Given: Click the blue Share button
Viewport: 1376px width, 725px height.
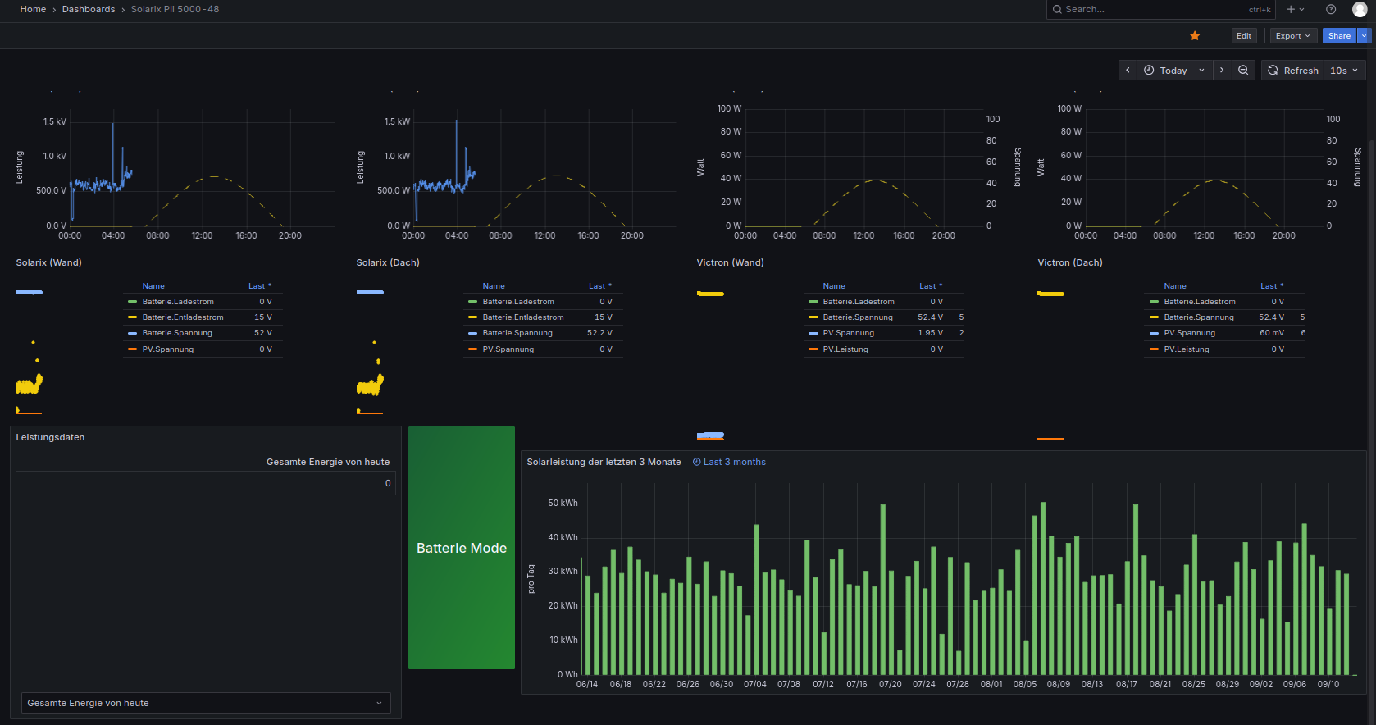Looking at the screenshot, I should pos(1338,35).
